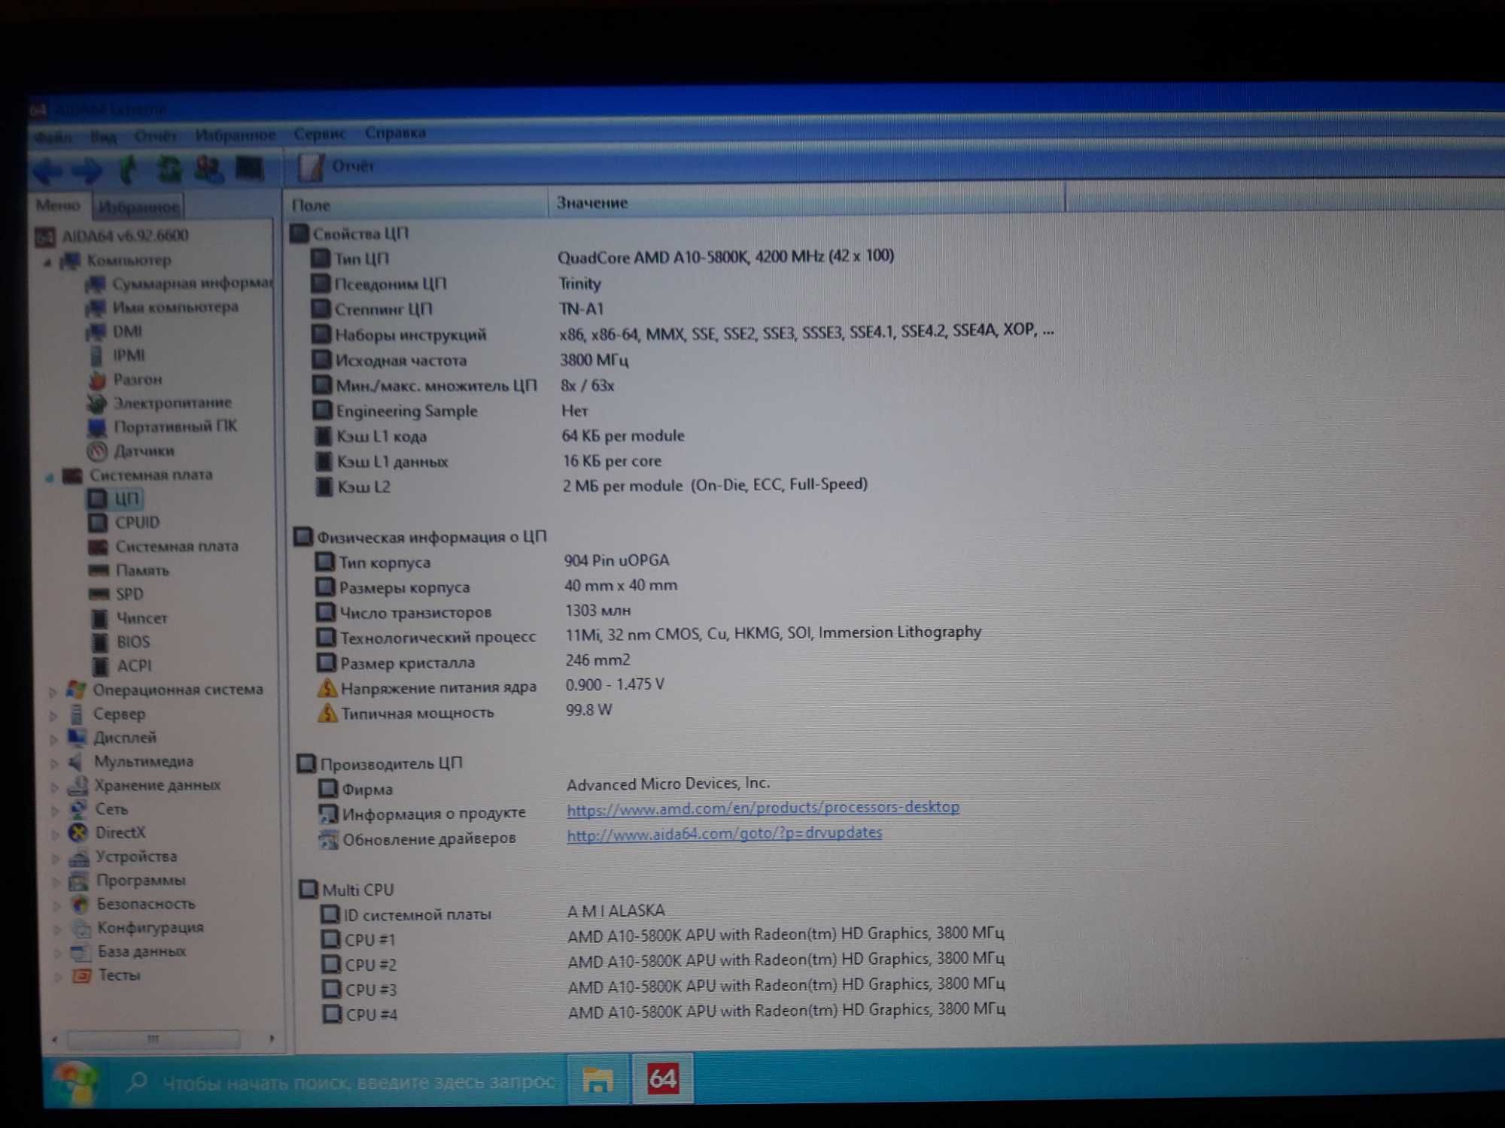Image resolution: width=1505 pixels, height=1128 pixels.
Task: Click the CPUID tree icon
Action: [97, 523]
